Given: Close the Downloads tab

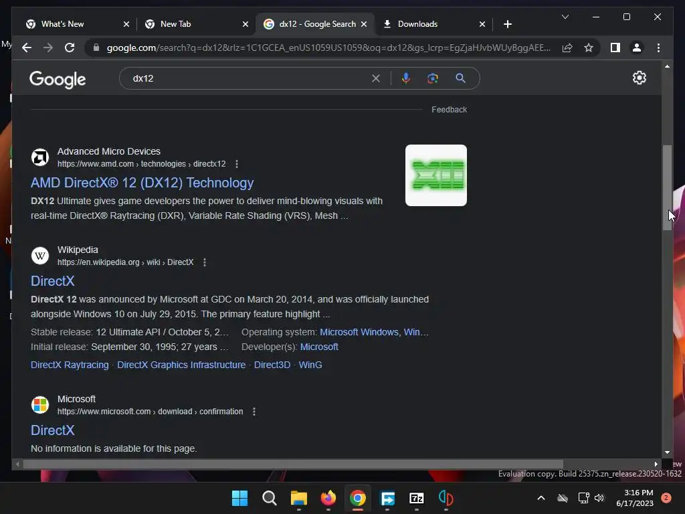Looking at the screenshot, I should coord(482,24).
